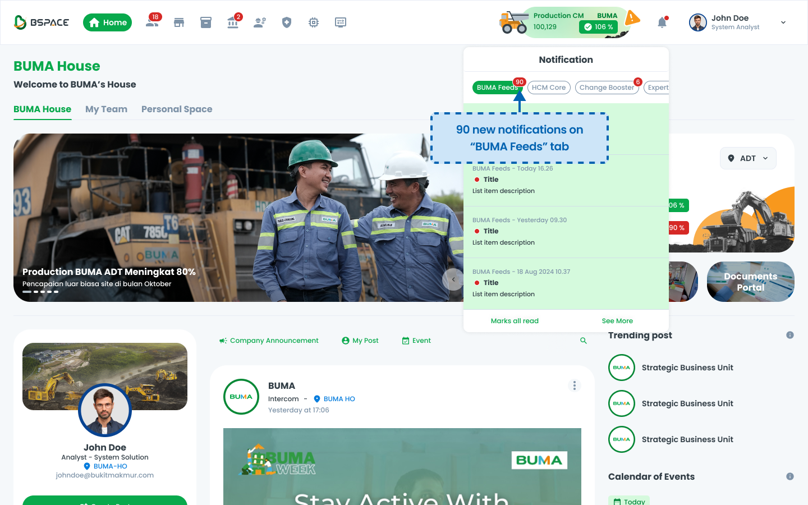Click the notification bell icon
Viewport: 808px width, 505px height.
[x=662, y=22]
